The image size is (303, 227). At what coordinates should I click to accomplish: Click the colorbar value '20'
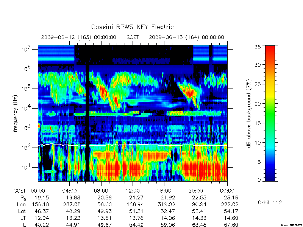(258, 103)
